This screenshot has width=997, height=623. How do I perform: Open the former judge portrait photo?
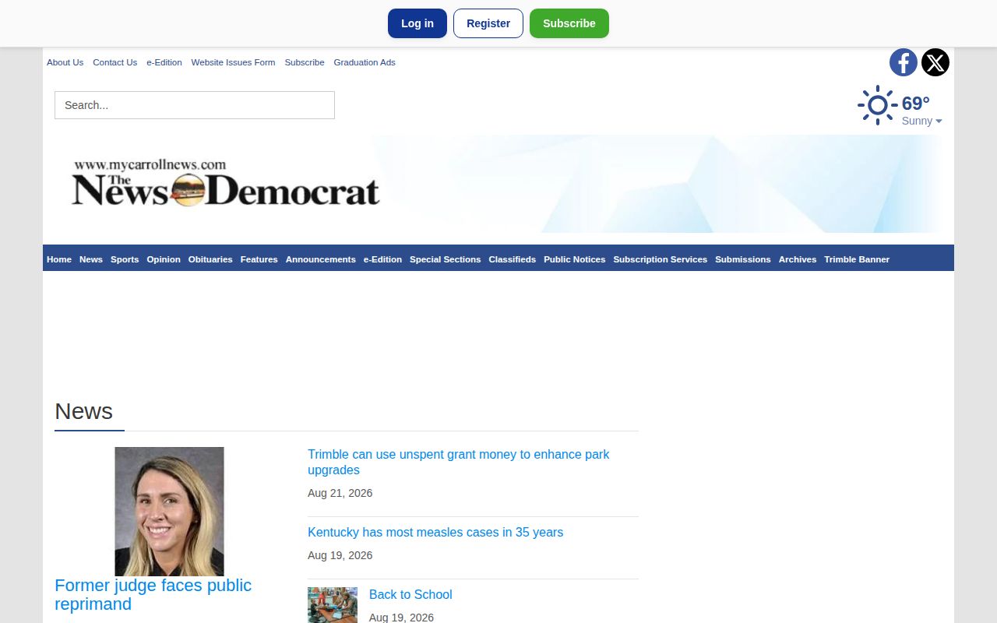coord(169,512)
